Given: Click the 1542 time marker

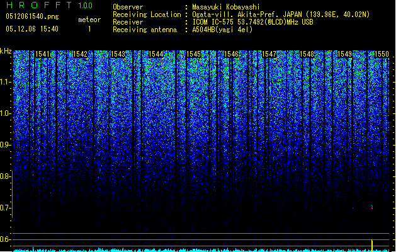Looking at the screenshot, I should (80, 54).
